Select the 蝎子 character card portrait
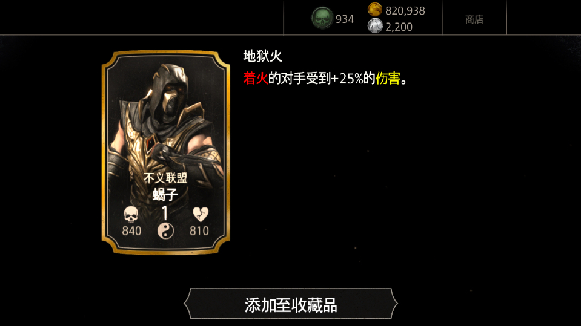This screenshot has width=581, height=326. click(x=166, y=152)
